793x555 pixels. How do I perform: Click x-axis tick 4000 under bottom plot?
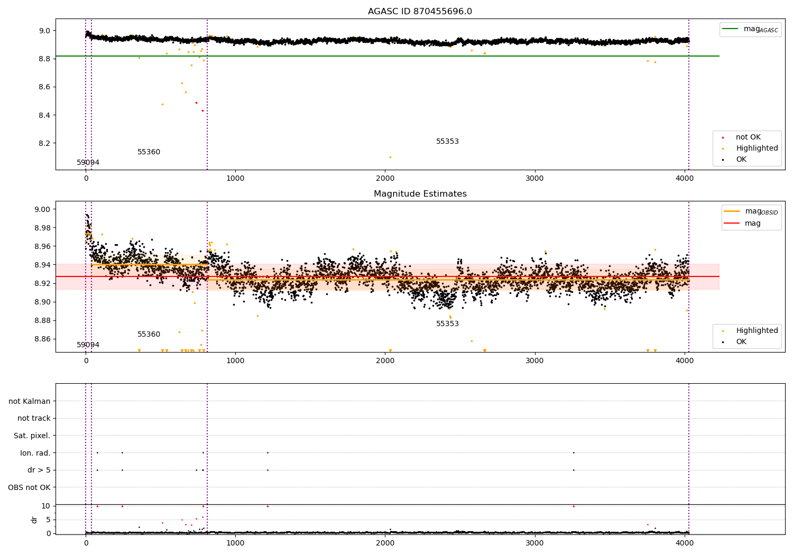click(685, 543)
